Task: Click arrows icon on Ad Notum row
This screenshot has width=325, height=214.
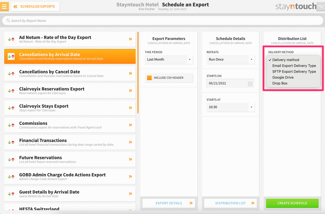Action: [11, 39]
